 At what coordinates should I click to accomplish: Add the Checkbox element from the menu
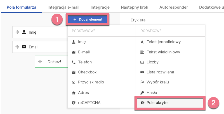click(x=87, y=72)
